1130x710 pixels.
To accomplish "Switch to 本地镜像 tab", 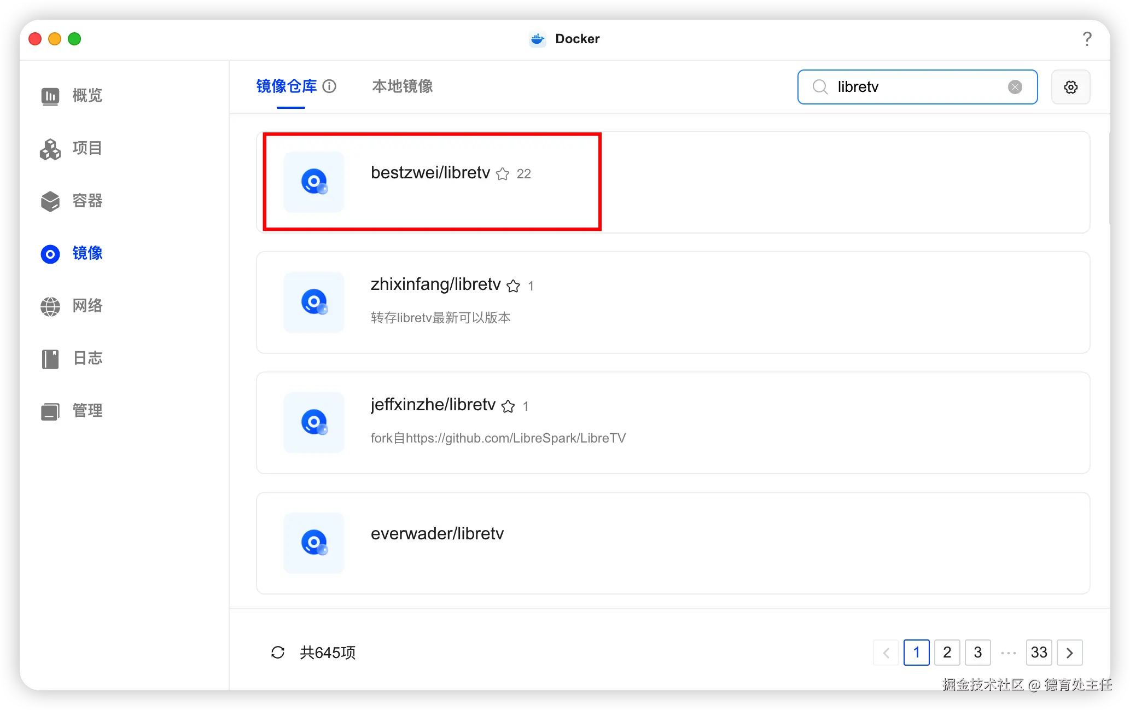I will click(x=402, y=86).
